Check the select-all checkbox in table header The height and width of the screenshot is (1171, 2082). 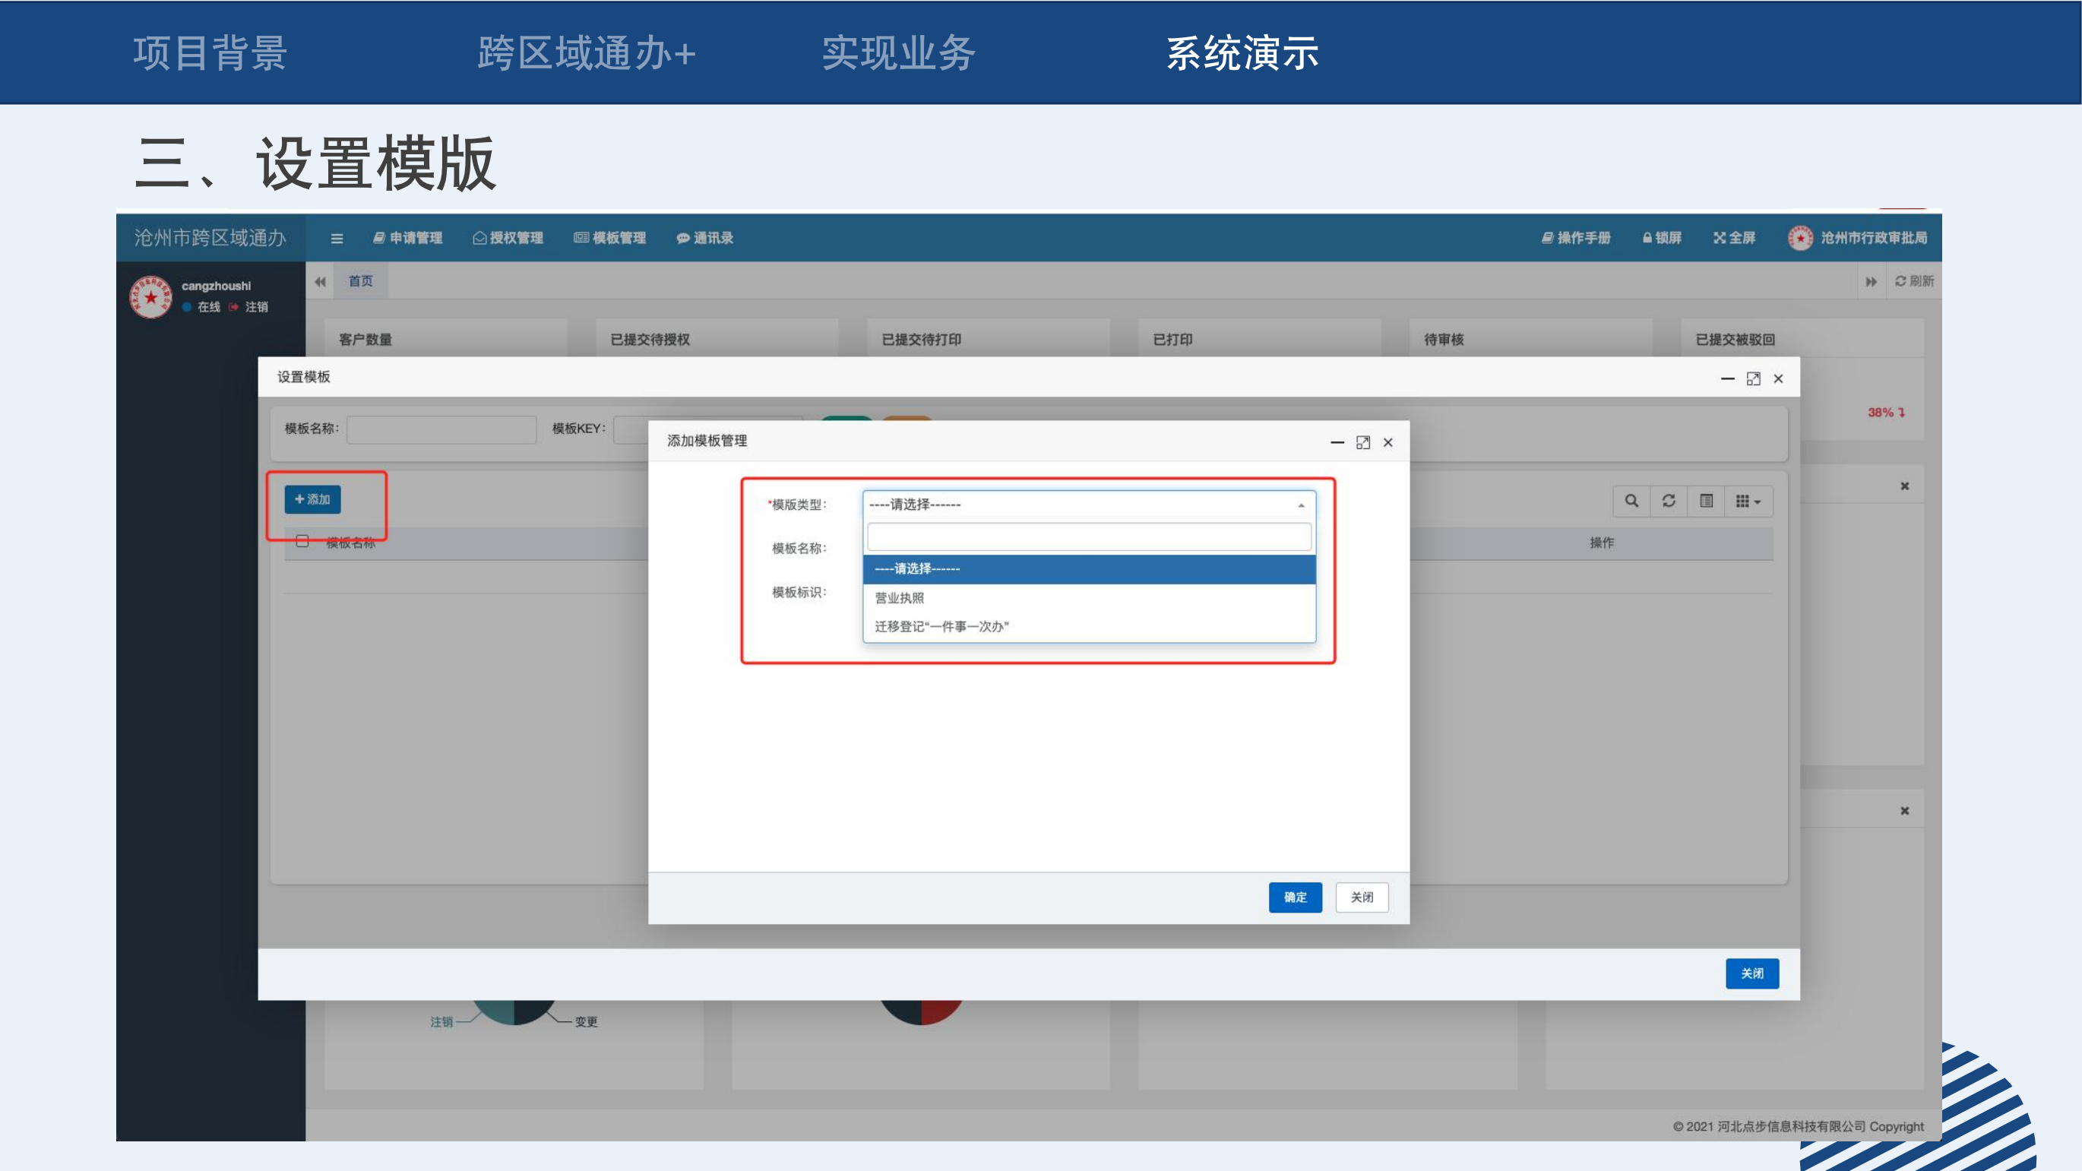coord(302,542)
